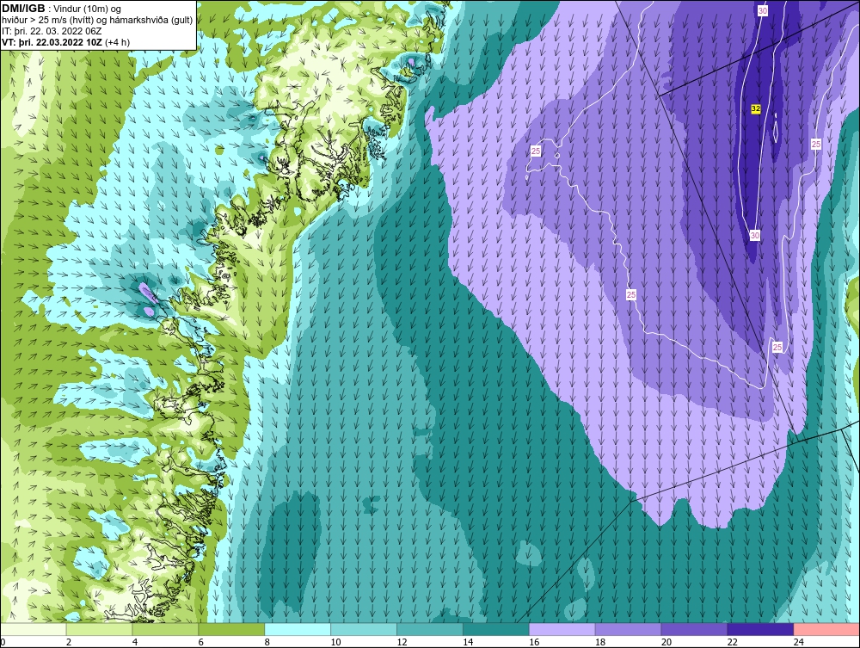
Task: Click the legend scale value 20
Action: tap(666, 642)
